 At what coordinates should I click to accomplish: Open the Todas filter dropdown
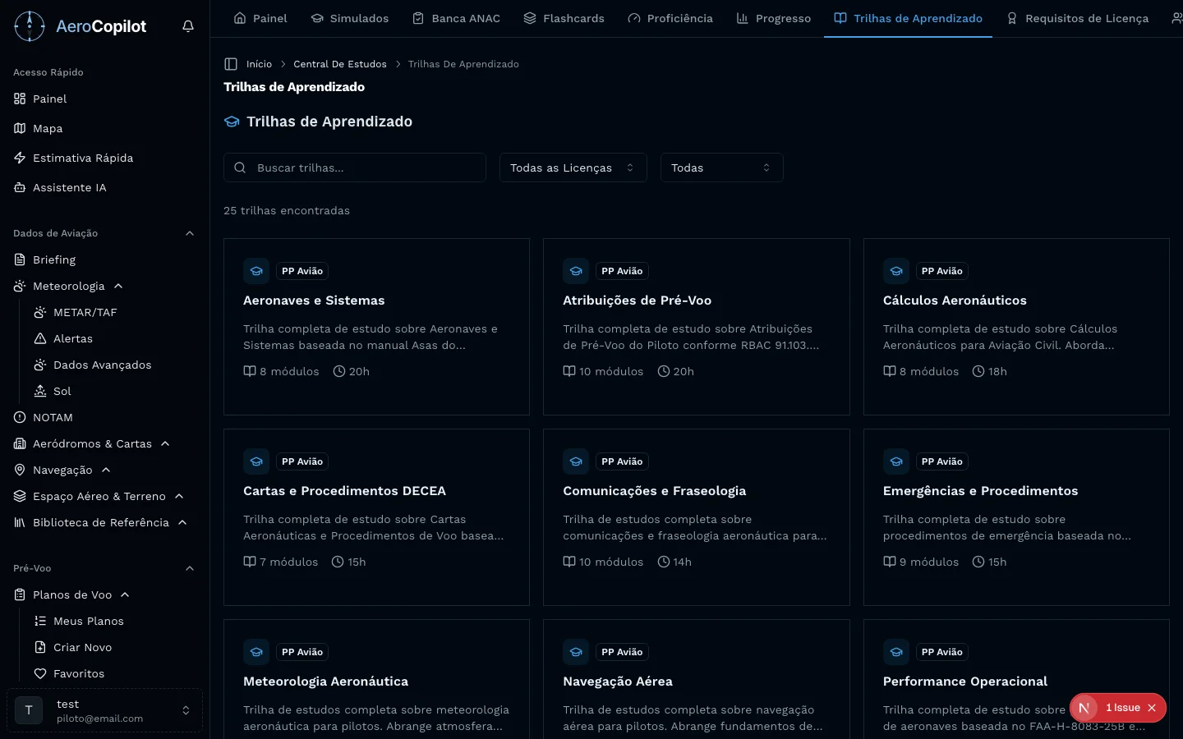721,168
